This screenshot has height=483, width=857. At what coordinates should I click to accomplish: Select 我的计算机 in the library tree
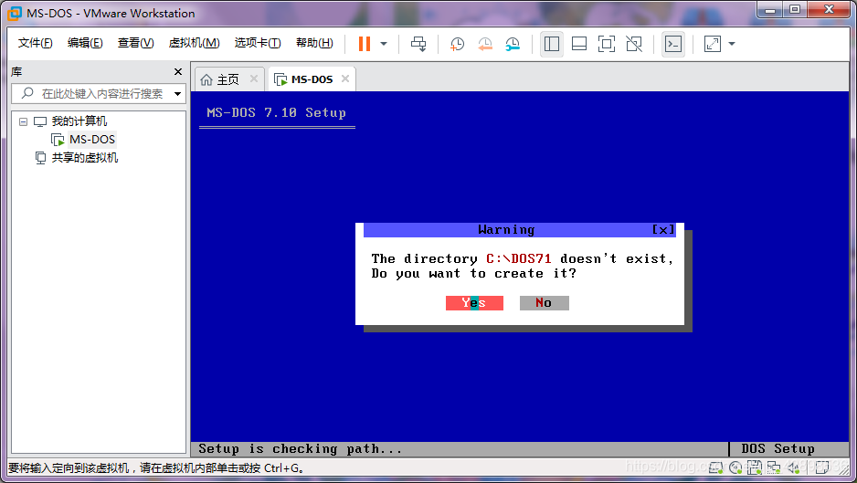79,121
